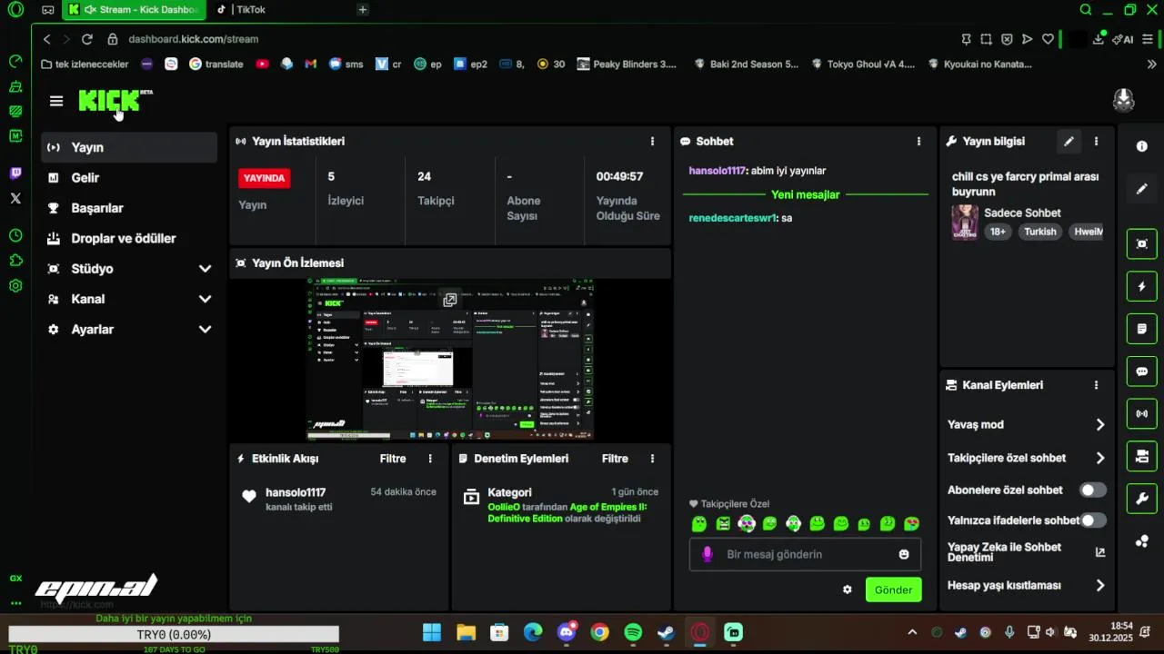The image size is (1164, 654).
Task: Toggle stream info wrench widget button
Action: (1142, 498)
